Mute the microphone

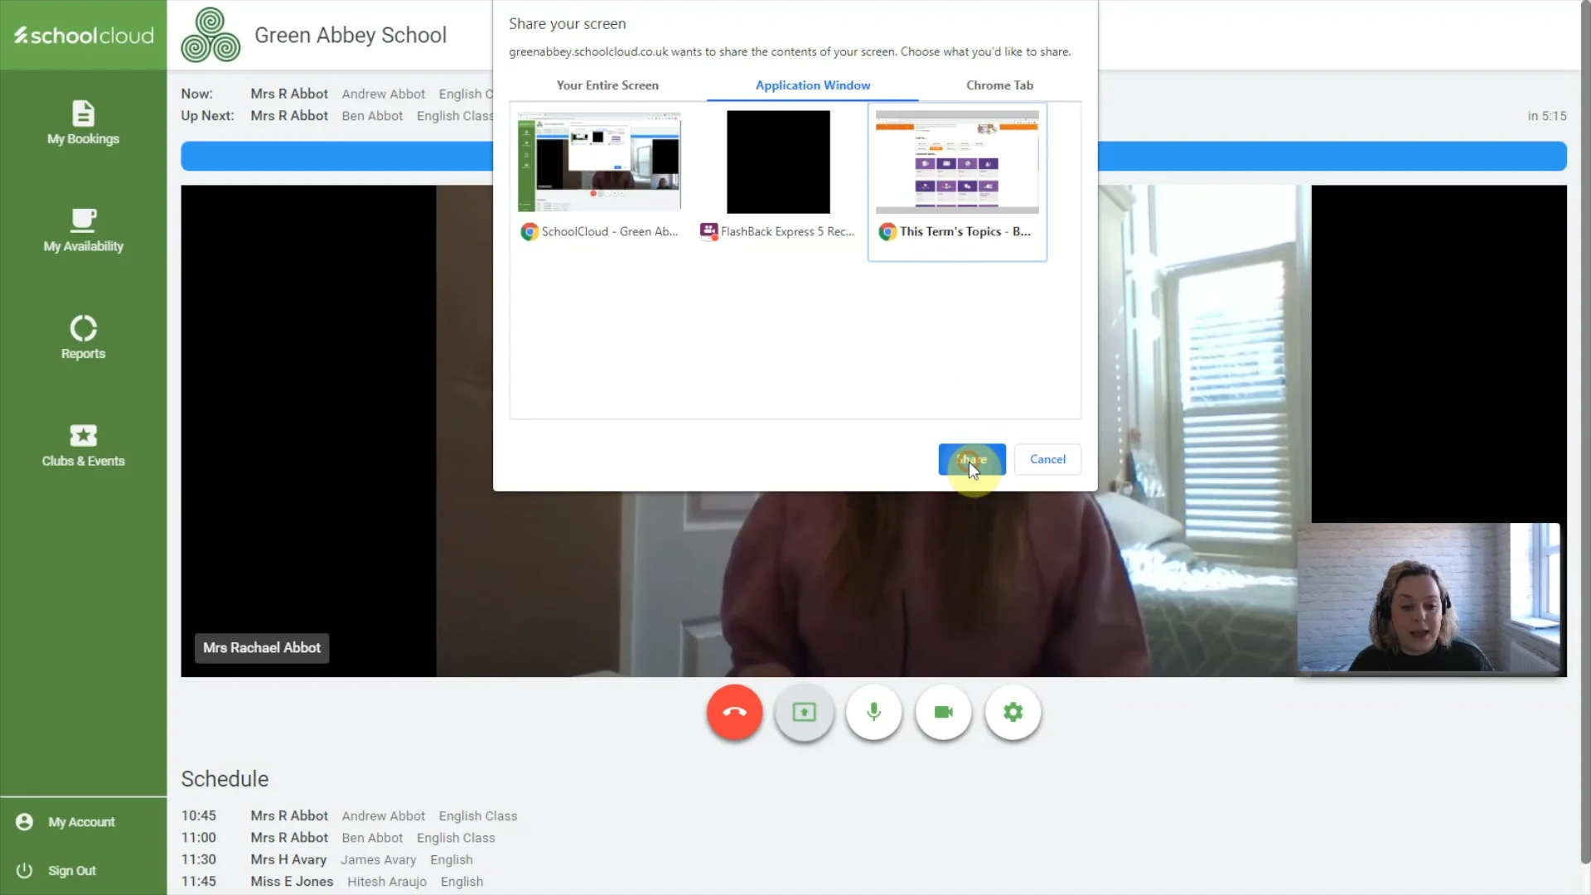point(873,712)
